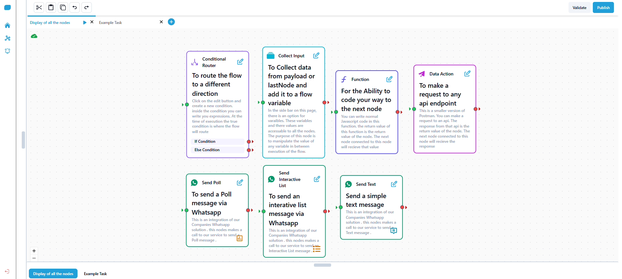Screen dimensions: 622x279
Task: Click the Function node script icon
Action: click(344, 79)
